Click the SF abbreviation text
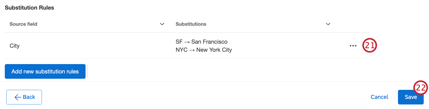429x109 pixels. [179, 42]
